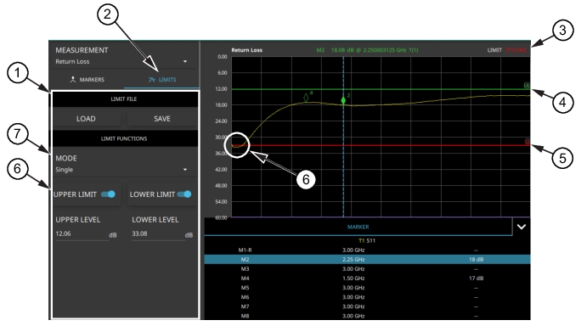Image resolution: width=587 pixels, height=326 pixels.
Task: Select the M4 row in marker table
Action: [367, 278]
